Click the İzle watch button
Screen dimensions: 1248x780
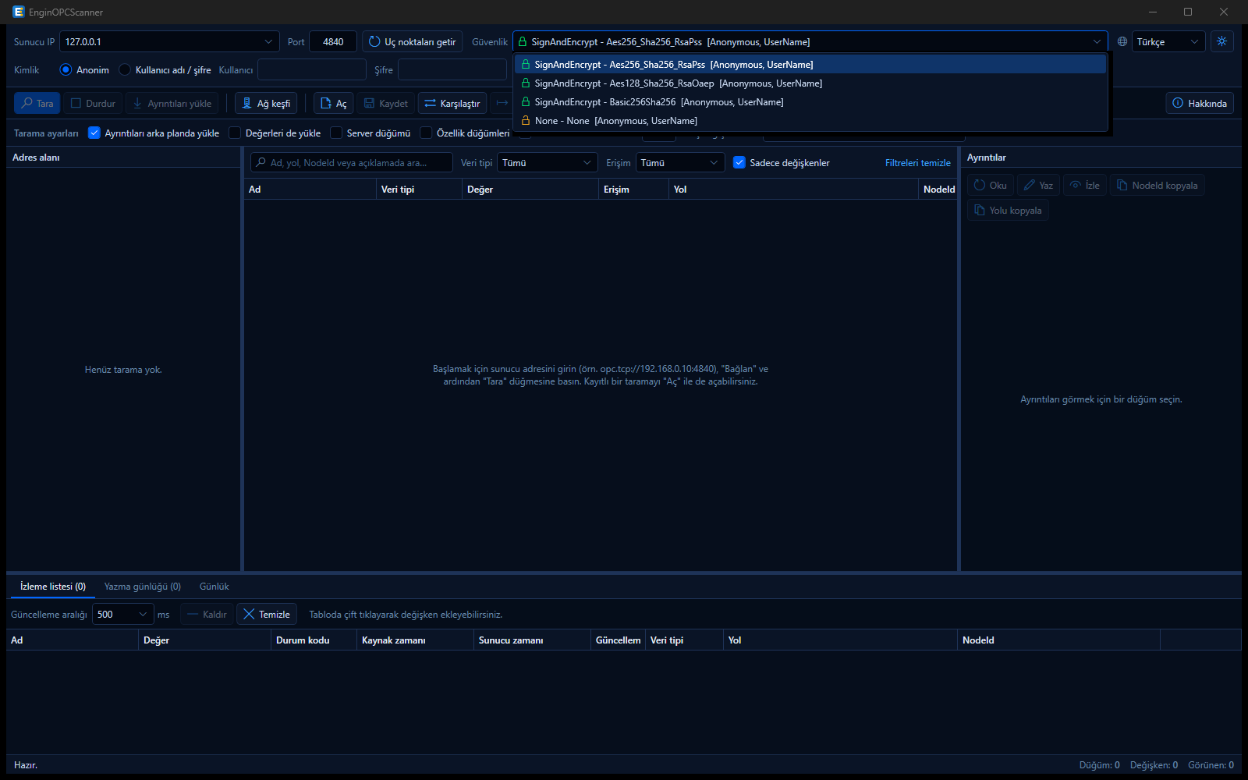[1084, 185]
